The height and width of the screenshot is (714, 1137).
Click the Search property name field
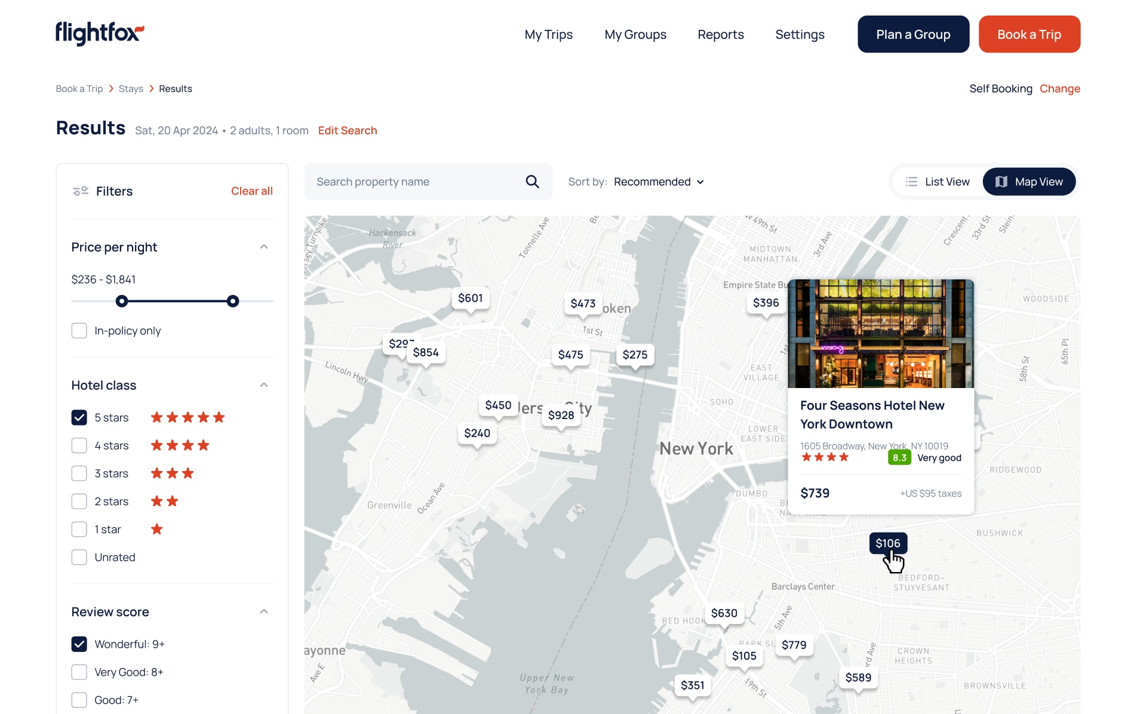tap(428, 181)
